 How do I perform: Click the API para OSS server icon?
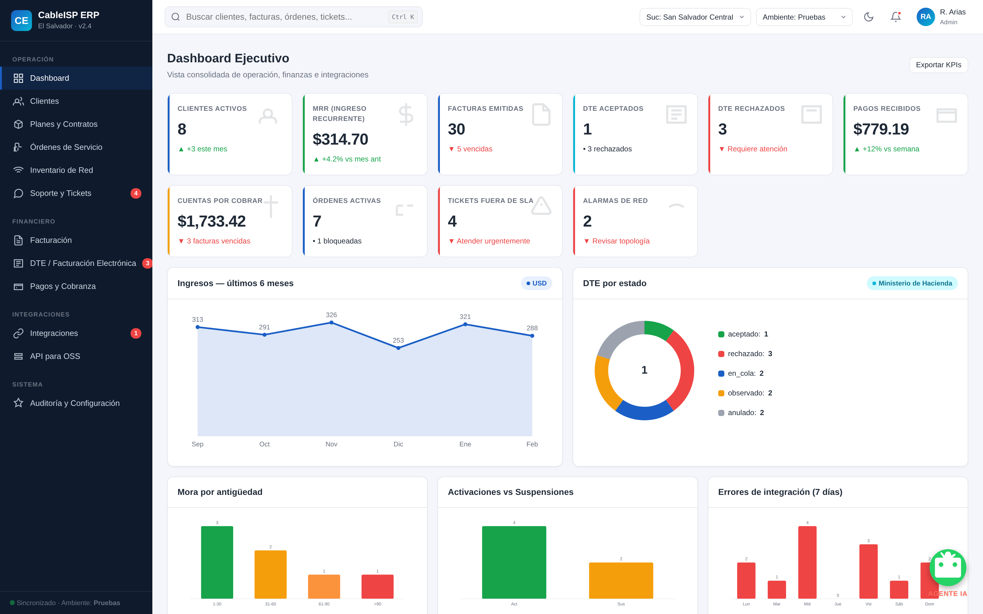coord(18,356)
